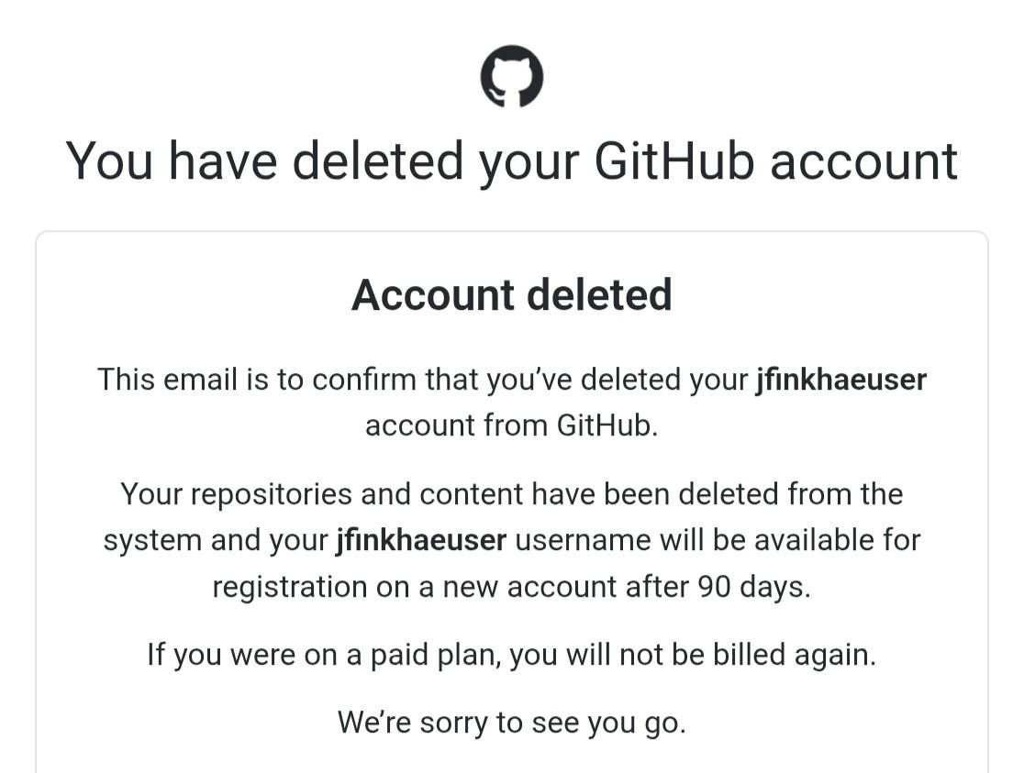Click the 'You have deleted your GitHub account' heading
1024x773 pixels.
pyautogui.click(x=512, y=161)
